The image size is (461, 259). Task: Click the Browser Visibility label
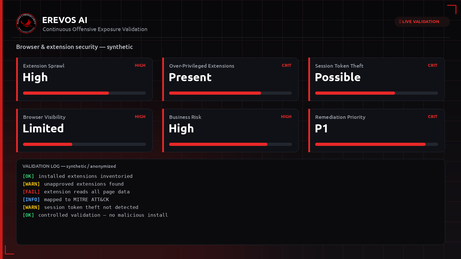(x=44, y=117)
